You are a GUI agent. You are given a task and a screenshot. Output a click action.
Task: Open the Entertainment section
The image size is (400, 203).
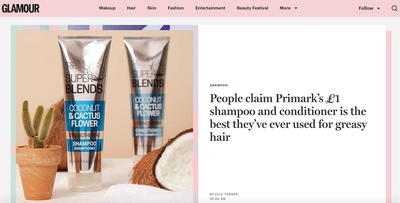coord(210,8)
